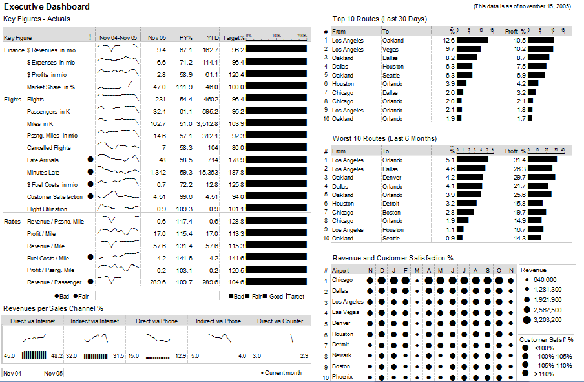This screenshot has height=382, width=584.
Task: Click the Top 10 Routes Profit % header
Action: point(515,31)
